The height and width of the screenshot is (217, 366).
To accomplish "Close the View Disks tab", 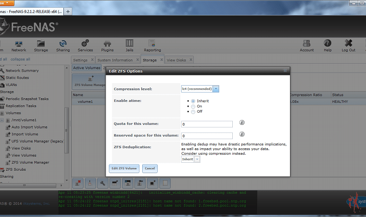I will 191,60.
